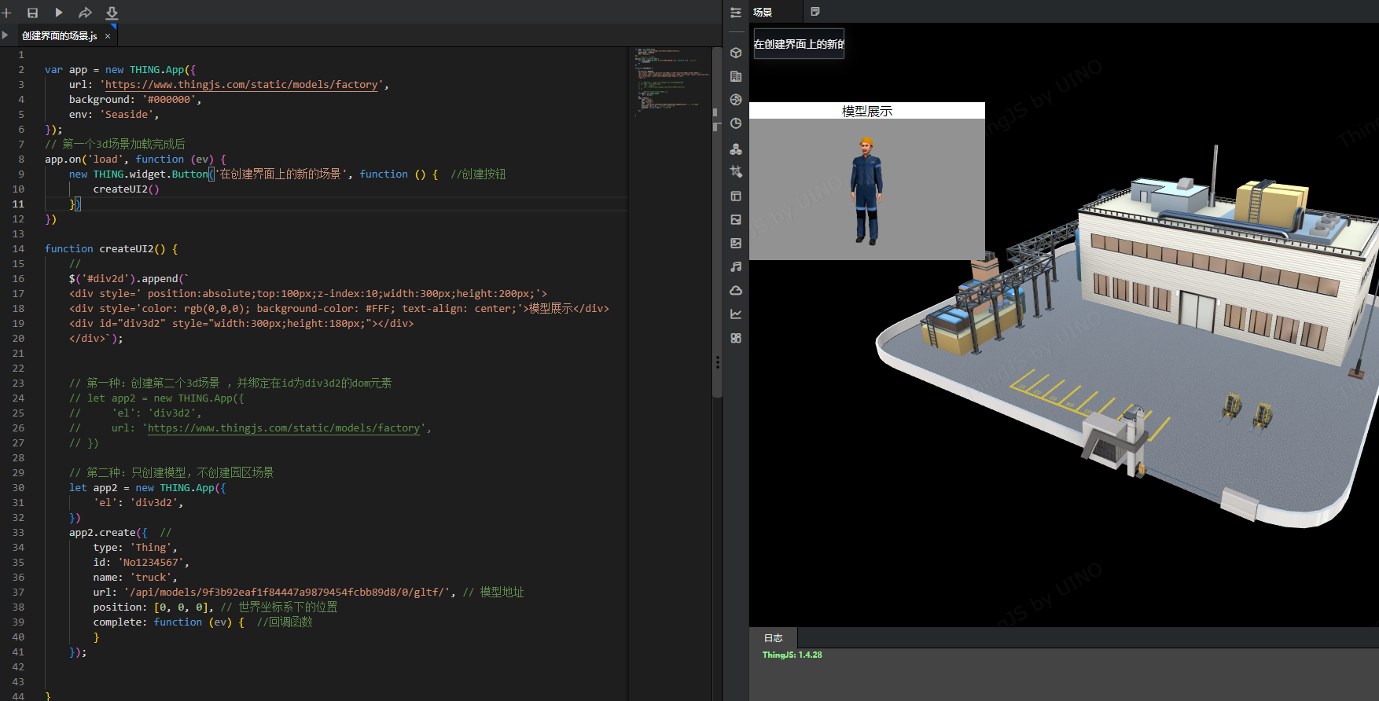Click the "$('#div2d').append(" line

click(129, 279)
